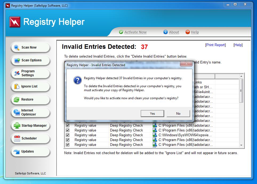This screenshot has width=257, height=184.
Task: Click the results list scrollbar thumb
Action: tap(241, 91)
